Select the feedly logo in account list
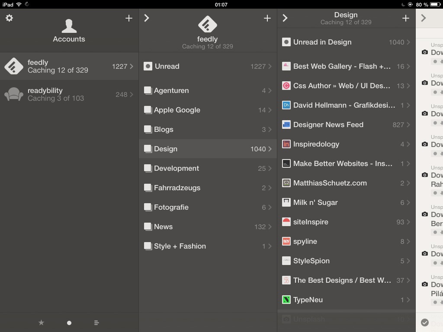The height and width of the screenshot is (332, 443). 13,66
